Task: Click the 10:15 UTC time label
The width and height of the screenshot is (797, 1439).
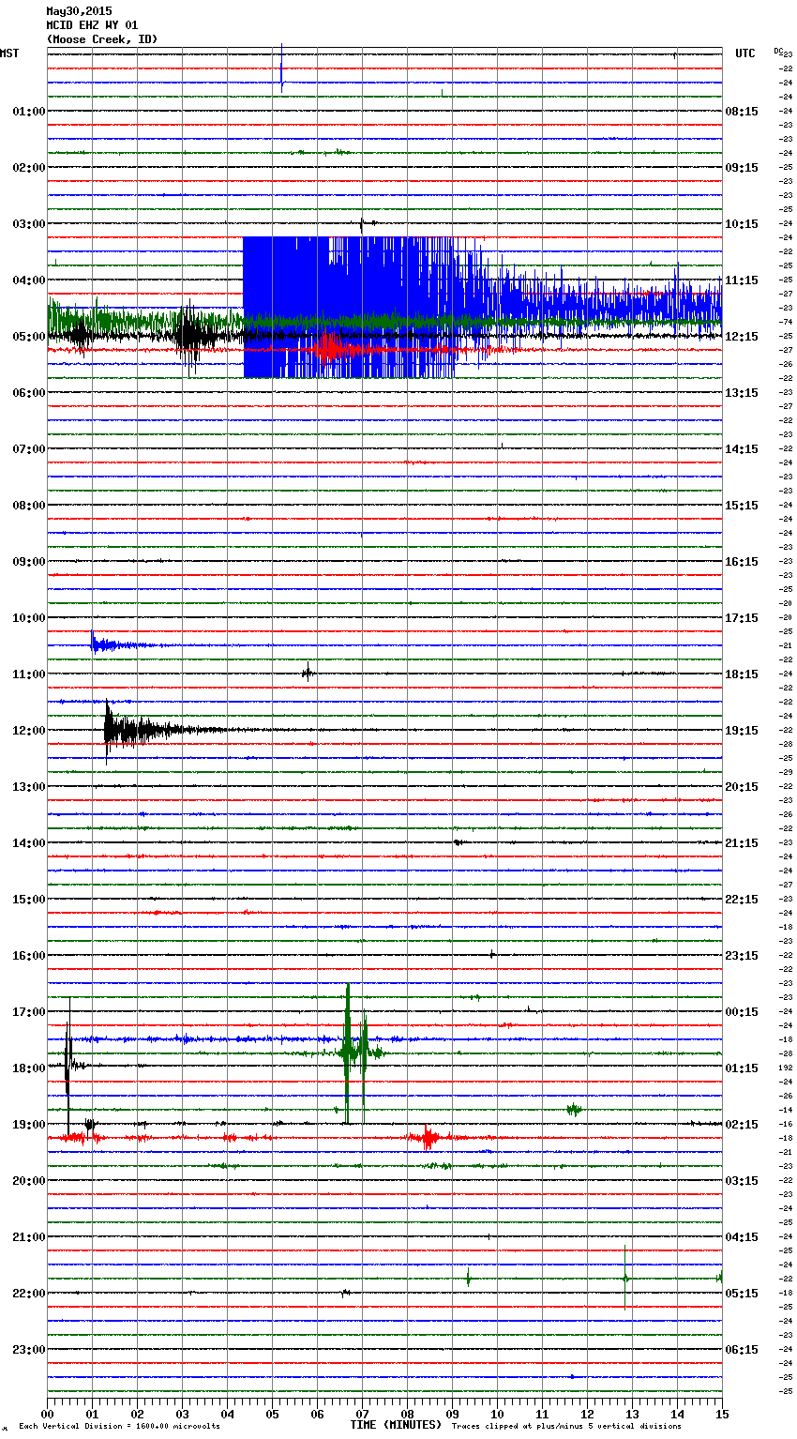Action: (742, 224)
